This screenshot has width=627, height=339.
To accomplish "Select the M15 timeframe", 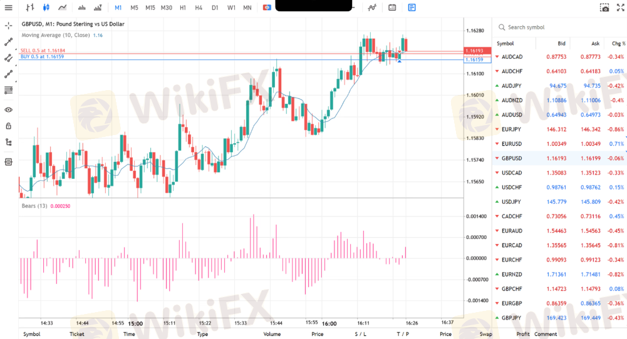I will click(x=150, y=8).
